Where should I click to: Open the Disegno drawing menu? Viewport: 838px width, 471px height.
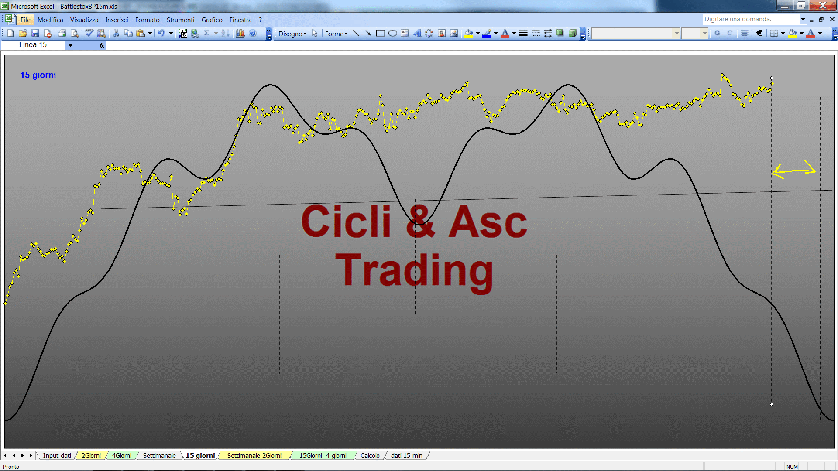point(292,34)
